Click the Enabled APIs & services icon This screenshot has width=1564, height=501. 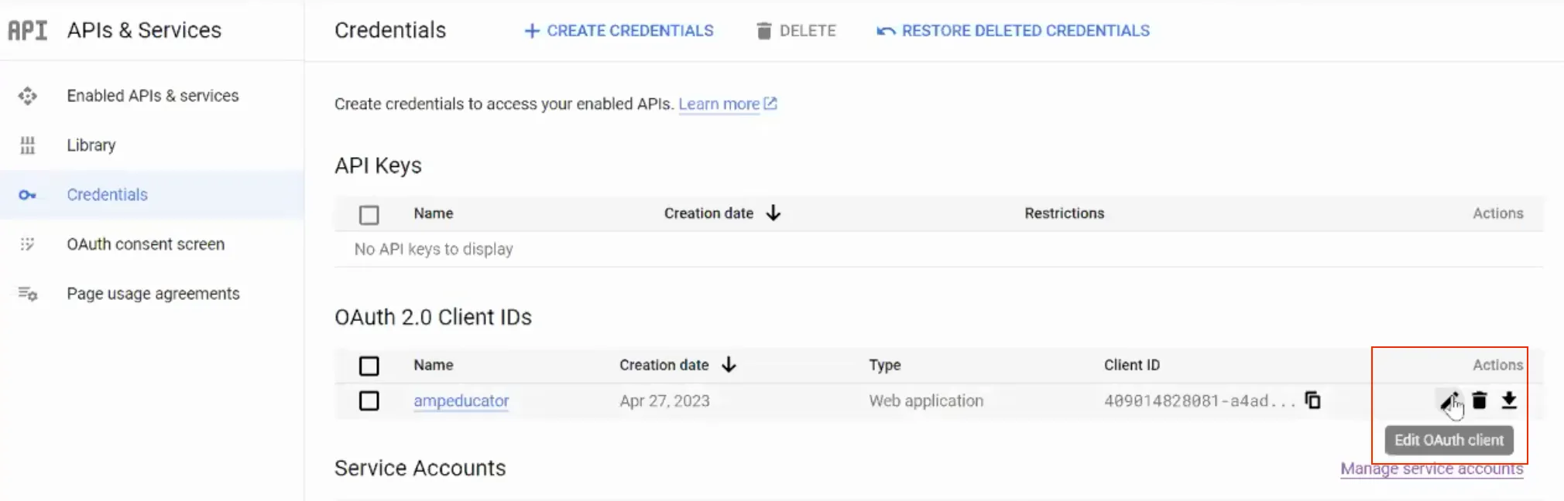click(x=28, y=96)
